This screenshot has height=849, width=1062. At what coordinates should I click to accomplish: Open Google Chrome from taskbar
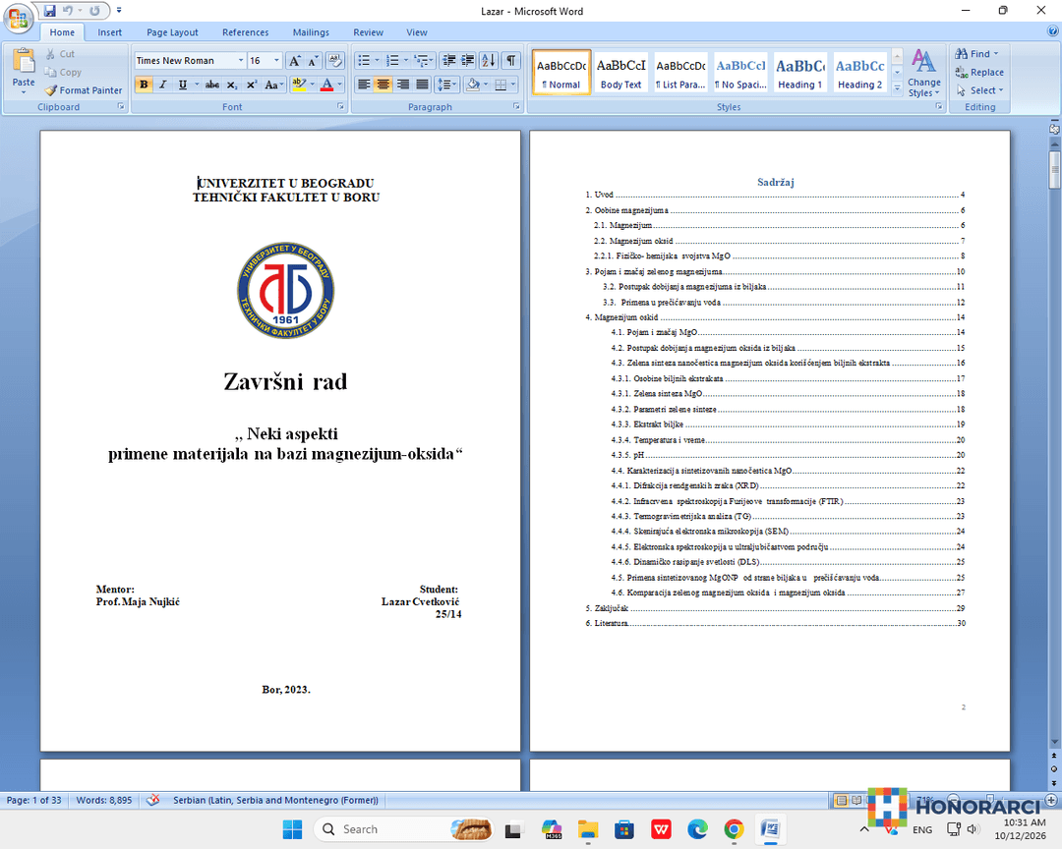734,829
